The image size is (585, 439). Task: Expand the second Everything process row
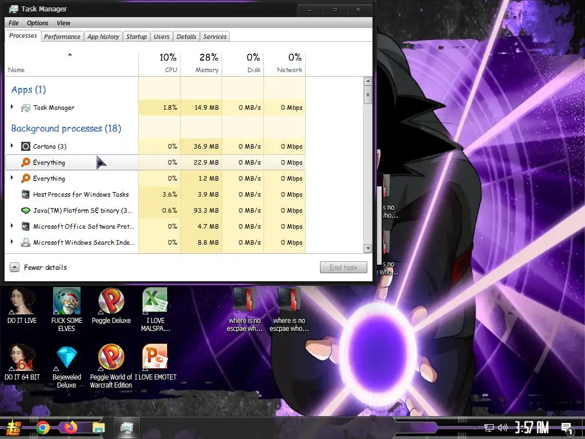pyautogui.click(x=12, y=178)
